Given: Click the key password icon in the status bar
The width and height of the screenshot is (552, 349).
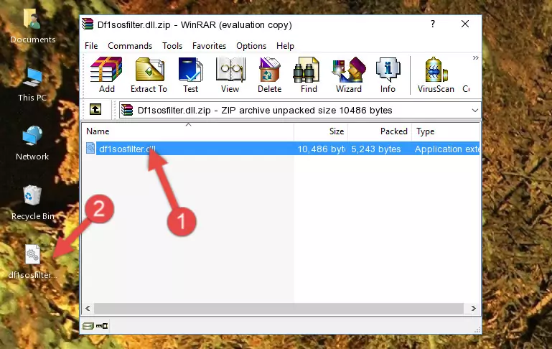Looking at the screenshot, I should point(102,326).
